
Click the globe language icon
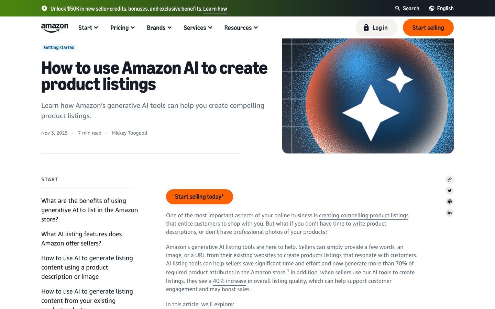pyautogui.click(x=432, y=8)
